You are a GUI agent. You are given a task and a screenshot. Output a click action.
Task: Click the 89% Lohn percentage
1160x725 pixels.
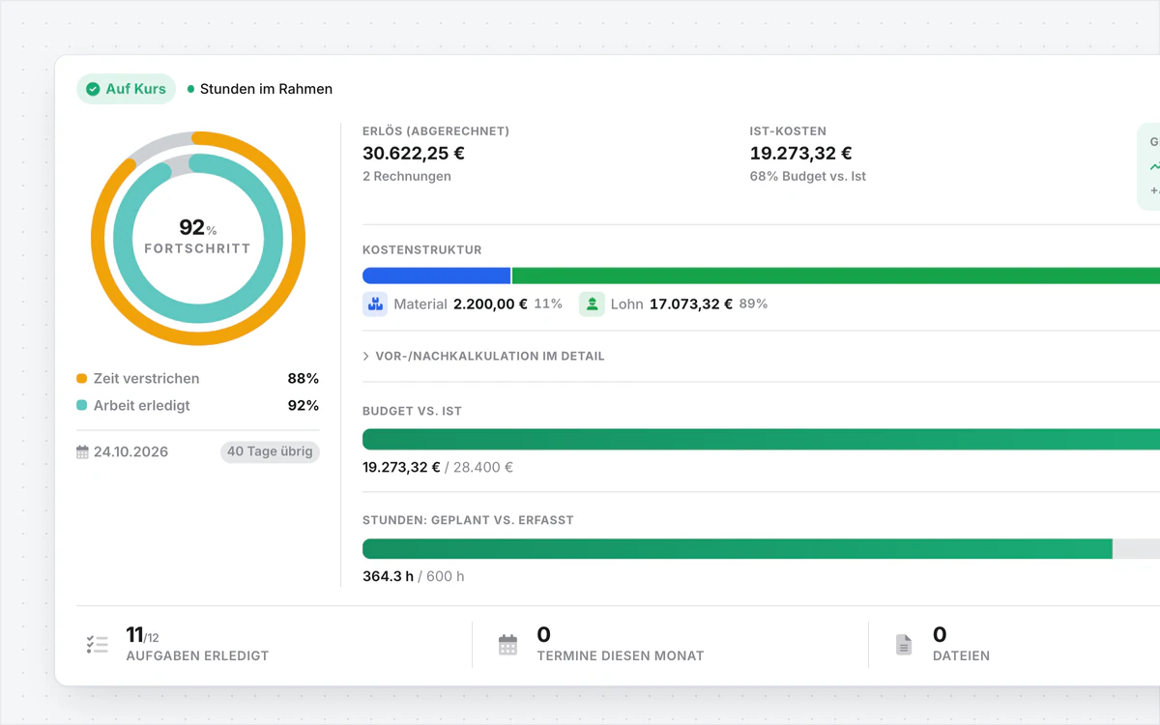click(754, 304)
